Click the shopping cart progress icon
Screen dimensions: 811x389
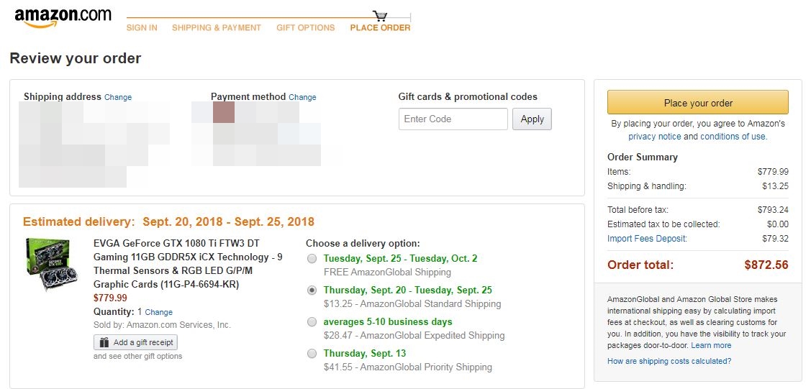point(380,16)
